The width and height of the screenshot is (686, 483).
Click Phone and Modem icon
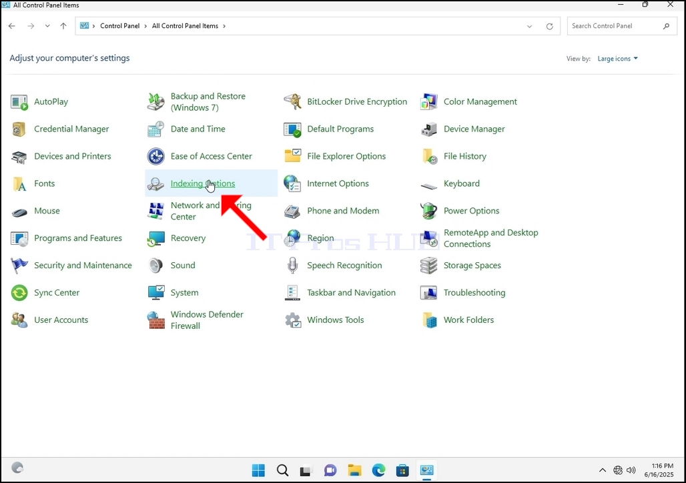click(x=292, y=211)
